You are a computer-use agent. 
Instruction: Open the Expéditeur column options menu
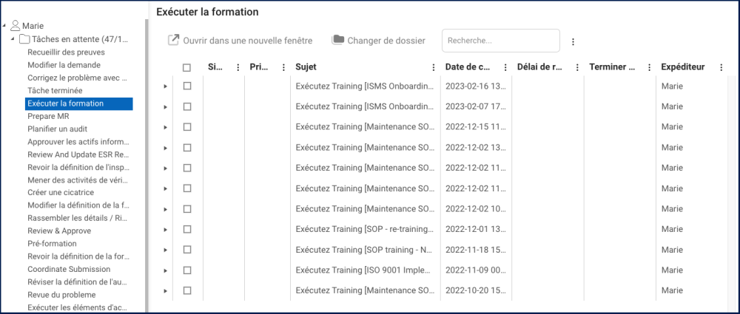pyautogui.click(x=721, y=67)
